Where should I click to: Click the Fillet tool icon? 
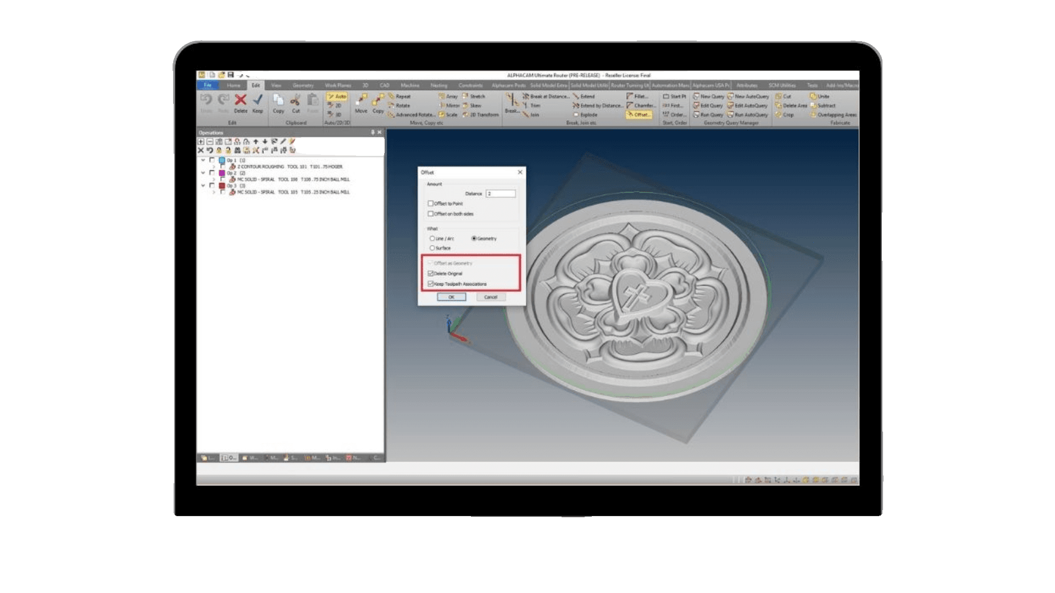[x=637, y=96]
